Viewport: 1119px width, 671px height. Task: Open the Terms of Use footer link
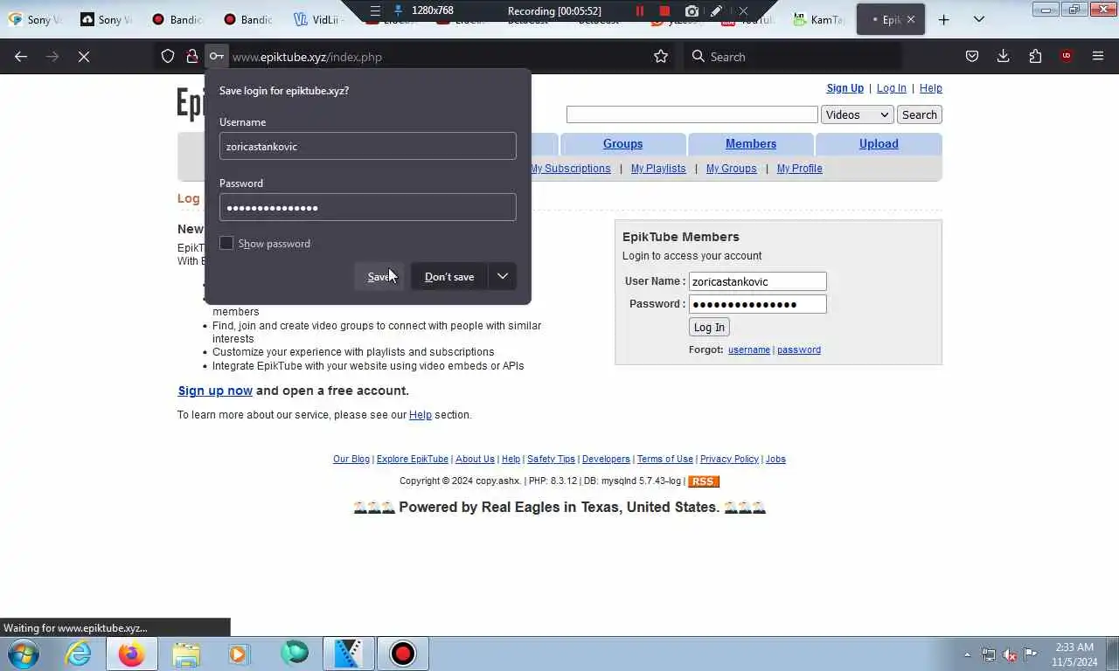(665, 459)
